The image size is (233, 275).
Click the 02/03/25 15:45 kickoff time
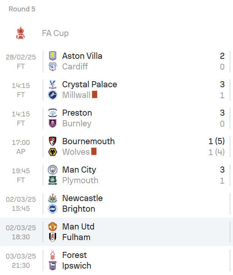(21, 203)
